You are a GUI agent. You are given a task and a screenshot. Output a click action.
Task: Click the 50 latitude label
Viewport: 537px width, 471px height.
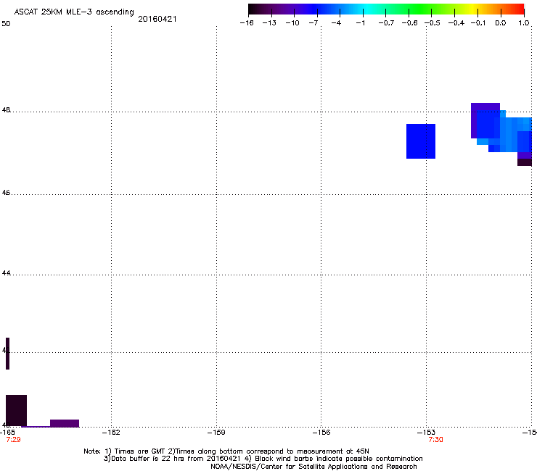[6, 24]
